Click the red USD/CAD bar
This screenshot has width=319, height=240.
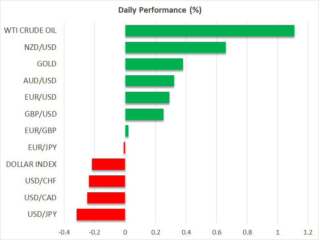pyautogui.click(x=106, y=198)
